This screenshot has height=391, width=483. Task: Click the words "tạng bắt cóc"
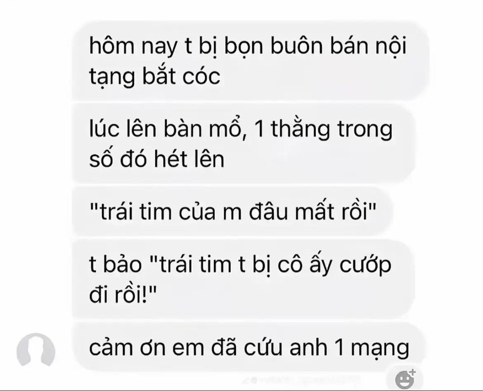155,76
